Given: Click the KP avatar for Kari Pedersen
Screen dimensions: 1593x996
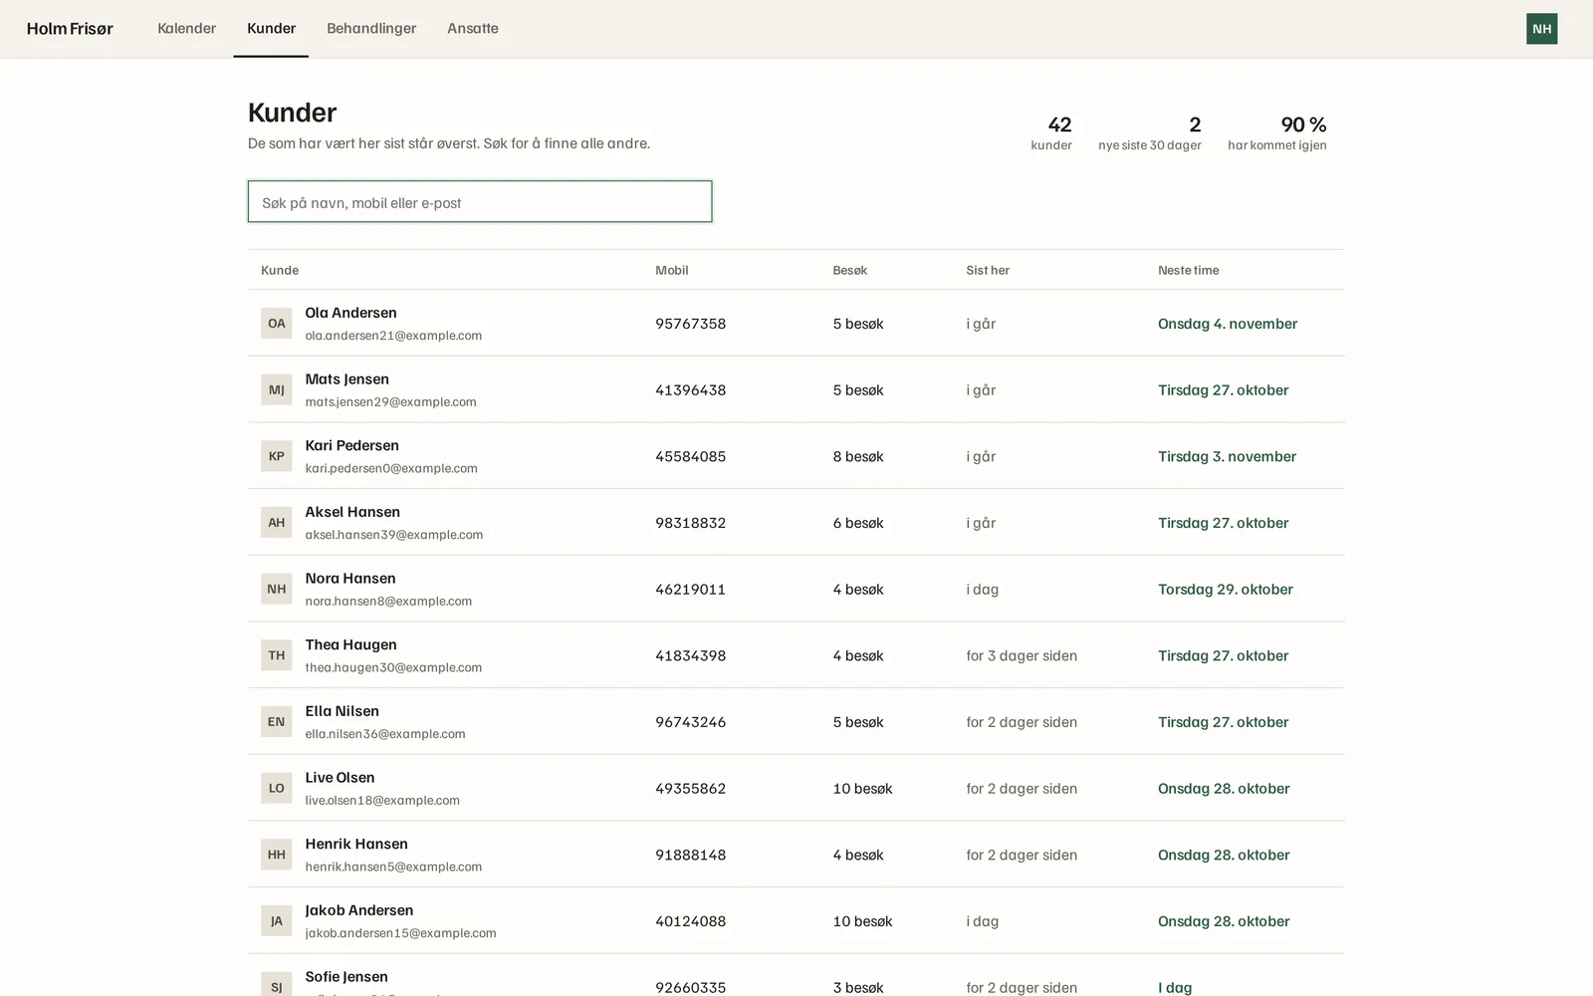Looking at the screenshot, I should click(x=277, y=456).
